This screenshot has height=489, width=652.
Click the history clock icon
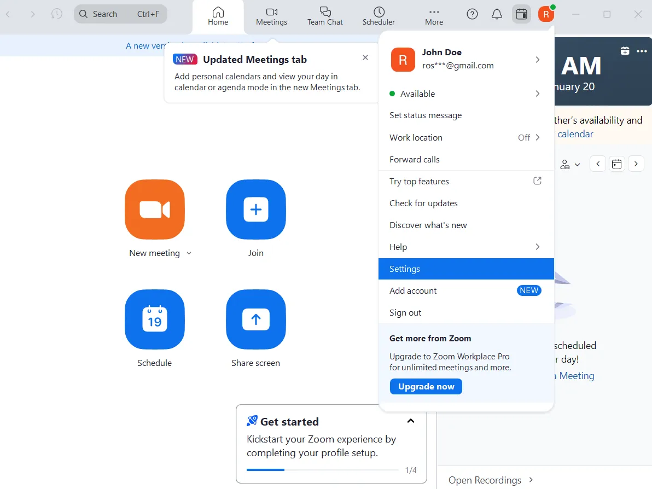click(56, 14)
